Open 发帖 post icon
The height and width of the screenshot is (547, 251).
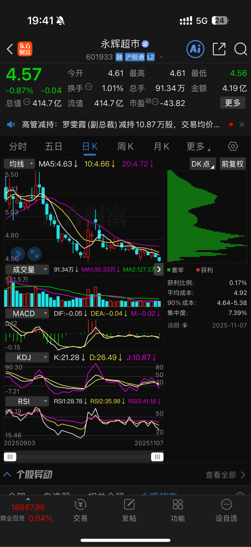[x=129, y=510]
